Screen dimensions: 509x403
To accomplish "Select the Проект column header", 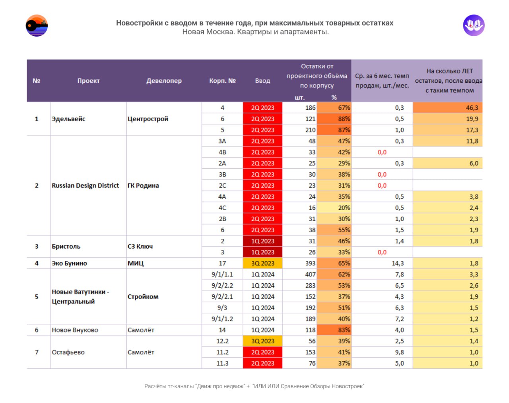I will coord(88,81).
